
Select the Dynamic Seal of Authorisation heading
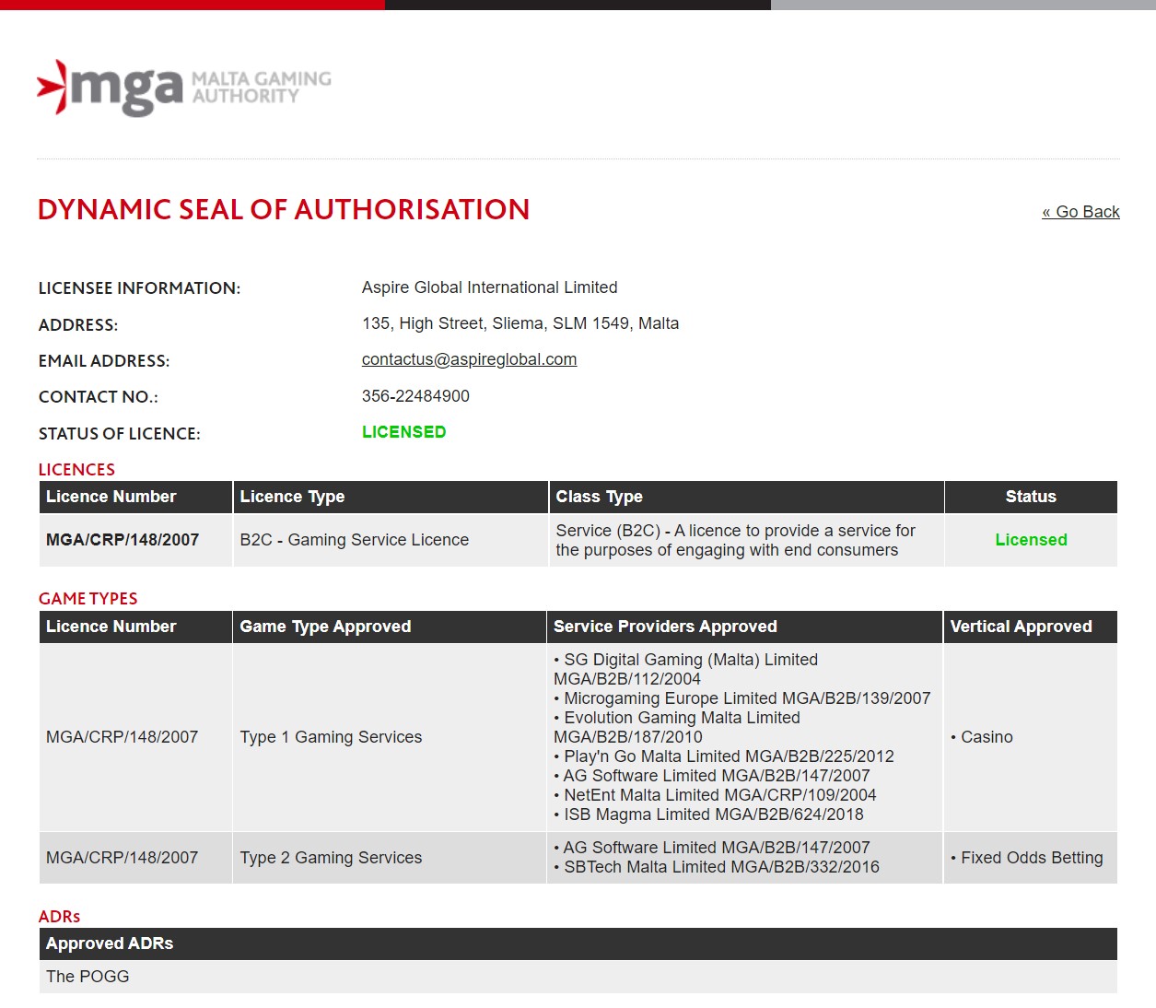284,209
